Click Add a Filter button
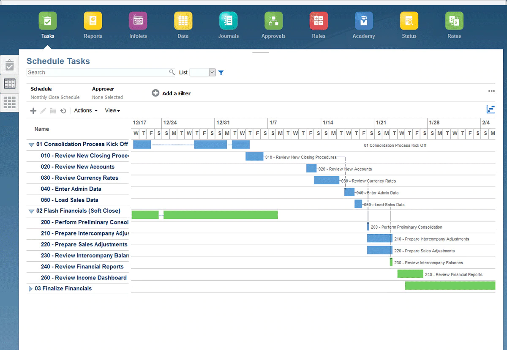The height and width of the screenshot is (350, 507). pos(172,93)
